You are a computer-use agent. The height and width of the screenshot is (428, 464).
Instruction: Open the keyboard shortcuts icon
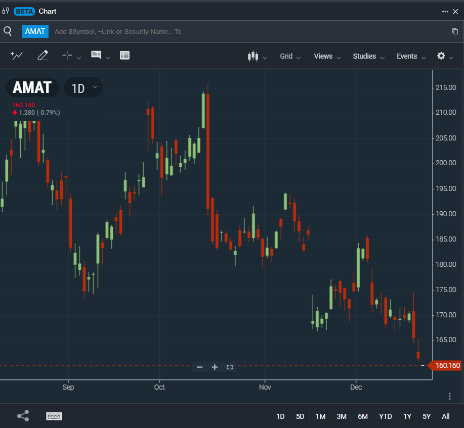(x=54, y=416)
